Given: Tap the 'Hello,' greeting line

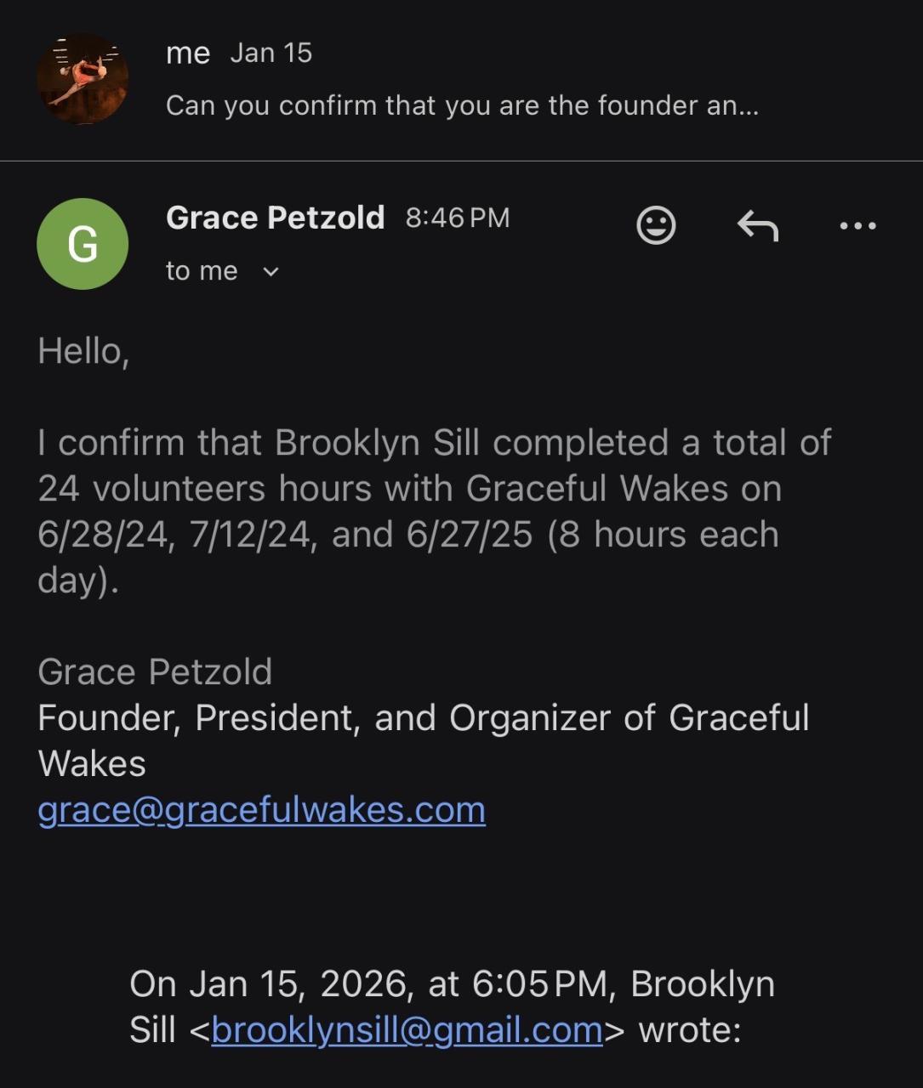Looking at the screenshot, I should point(83,351).
